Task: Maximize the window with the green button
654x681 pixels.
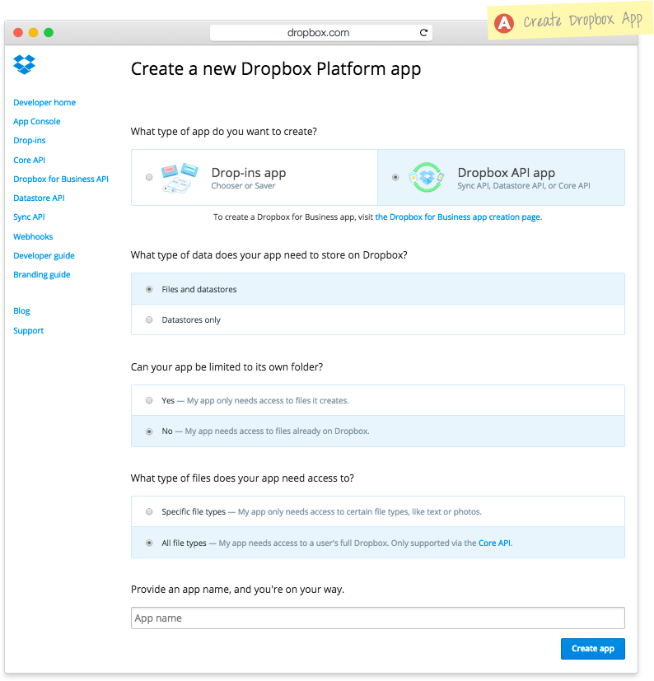Action: click(x=49, y=33)
